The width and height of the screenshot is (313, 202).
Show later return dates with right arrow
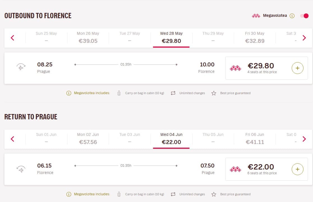(304, 139)
